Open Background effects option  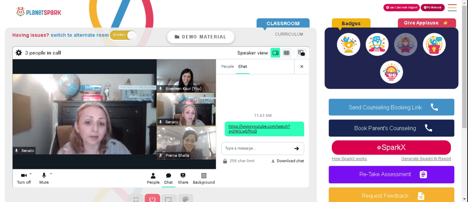tap(204, 179)
